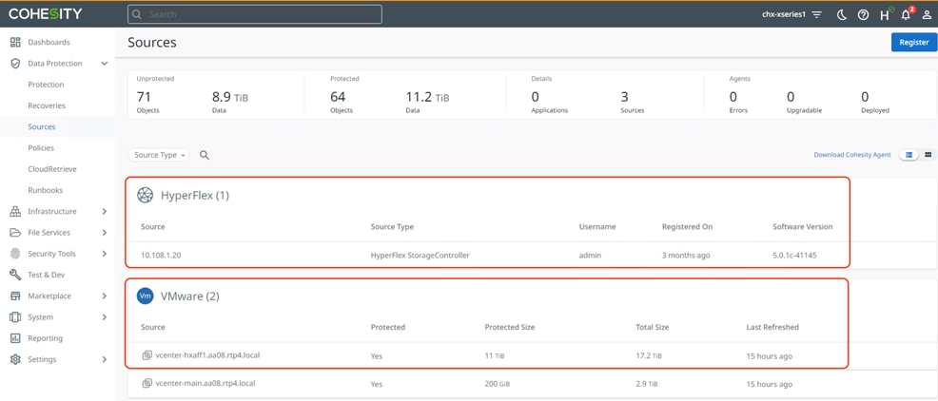Click the Register button
Screen dimensions: 938x401
point(913,43)
